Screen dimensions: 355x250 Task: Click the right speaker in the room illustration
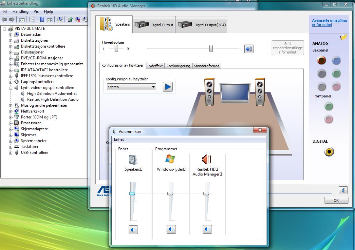click(x=260, y=92)
